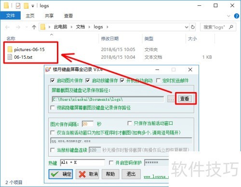
Task: Switch to the 查看 ribbon tab
Action: (68, 16)
